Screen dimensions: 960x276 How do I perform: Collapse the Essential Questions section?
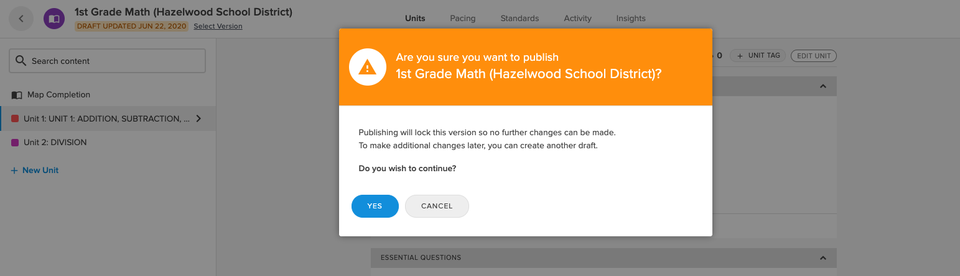(x=823, y=257)
